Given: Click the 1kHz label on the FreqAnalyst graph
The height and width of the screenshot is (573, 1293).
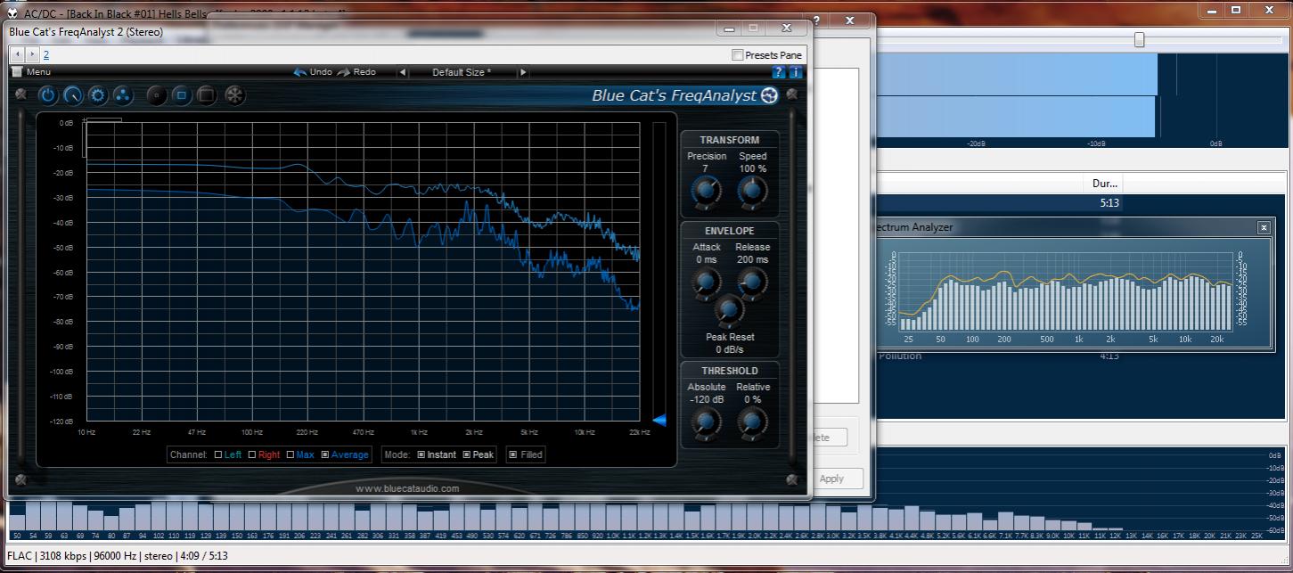Looking at the screenshot, I should pos(418,432).
